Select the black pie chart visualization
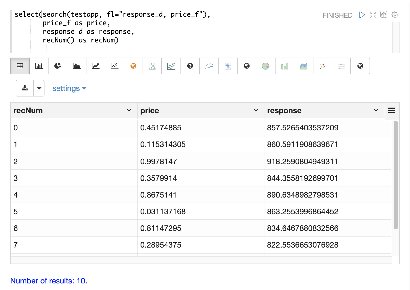Screen dimensions: 410x290 click(58, 66)
